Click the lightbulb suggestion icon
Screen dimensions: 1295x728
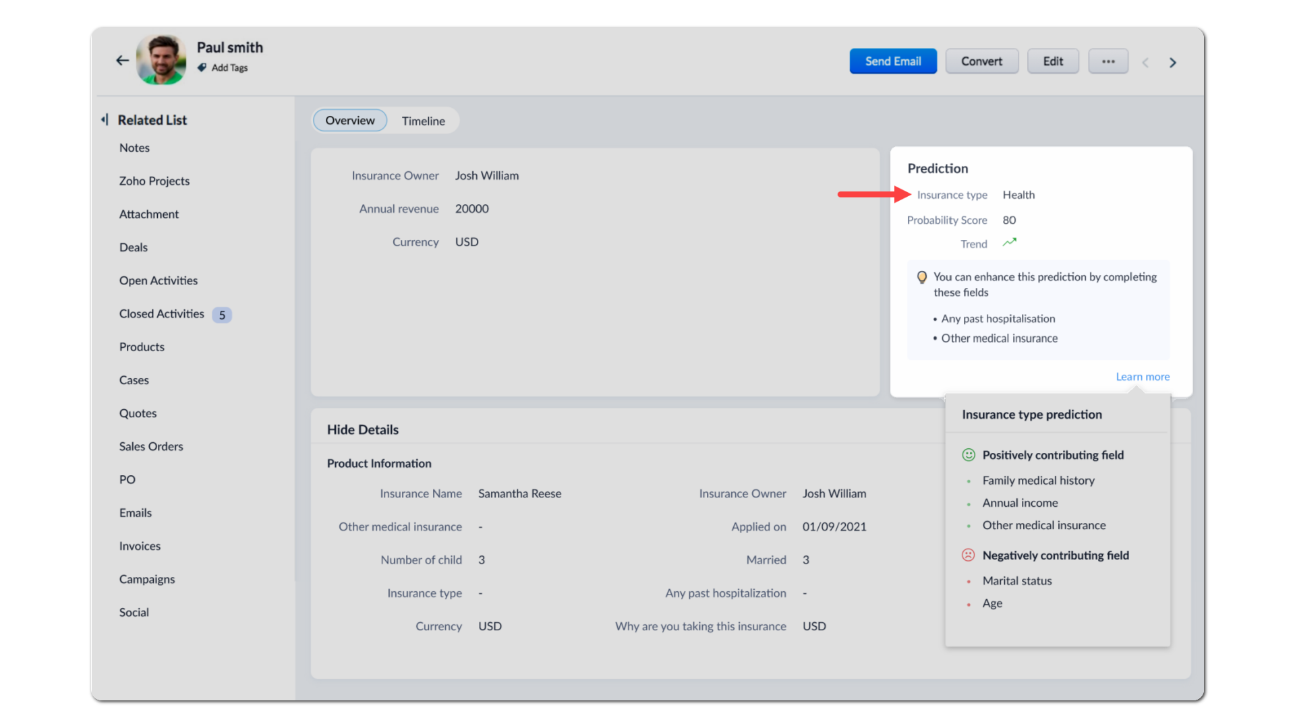921,277
